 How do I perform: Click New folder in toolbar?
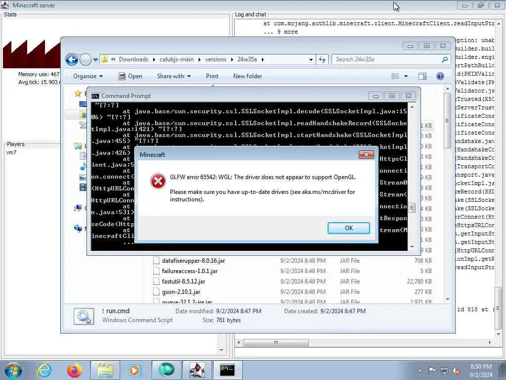point(248,76)
